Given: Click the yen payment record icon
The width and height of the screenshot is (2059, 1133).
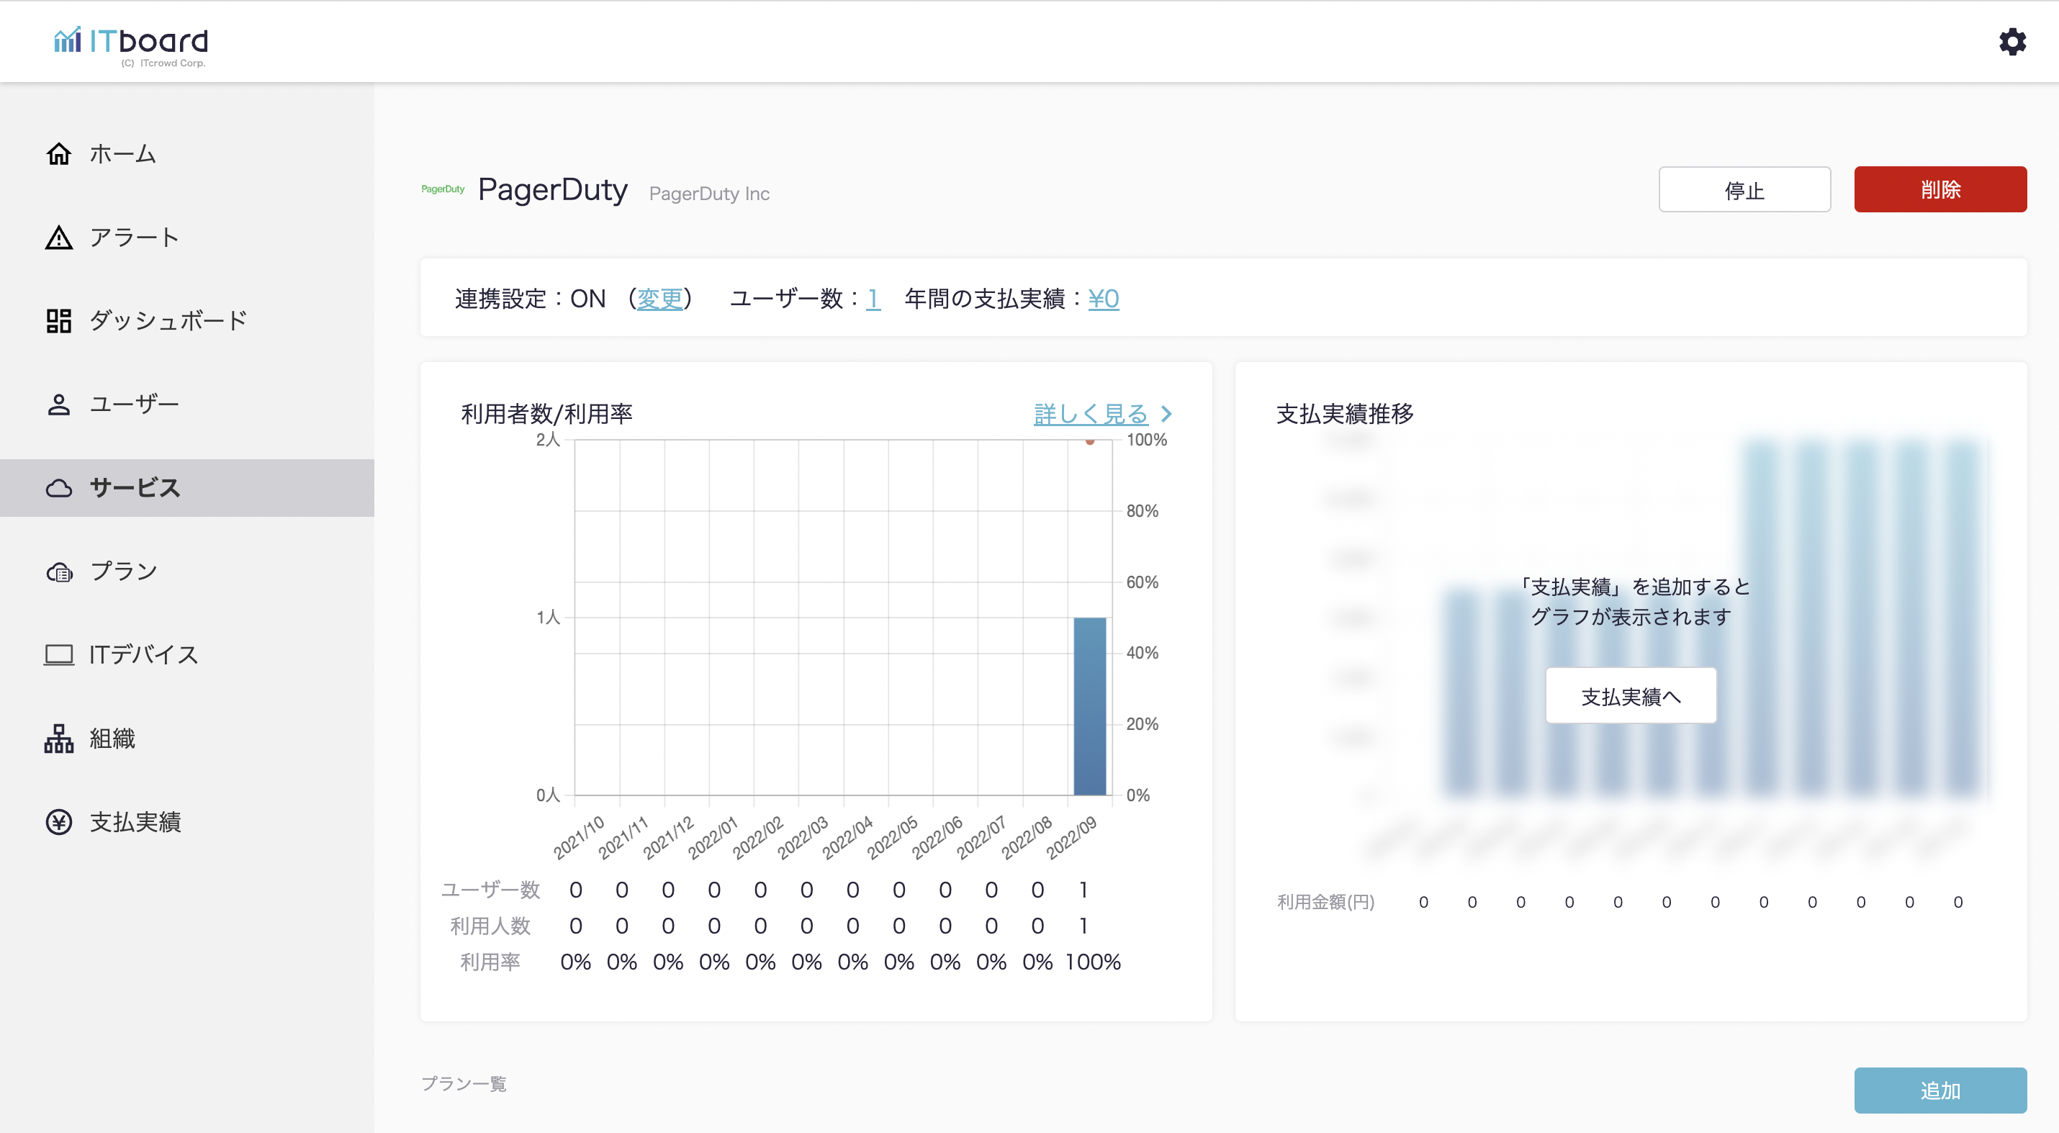Looking at the screenshot, I should pyautogui.click(x=58, y=822).
